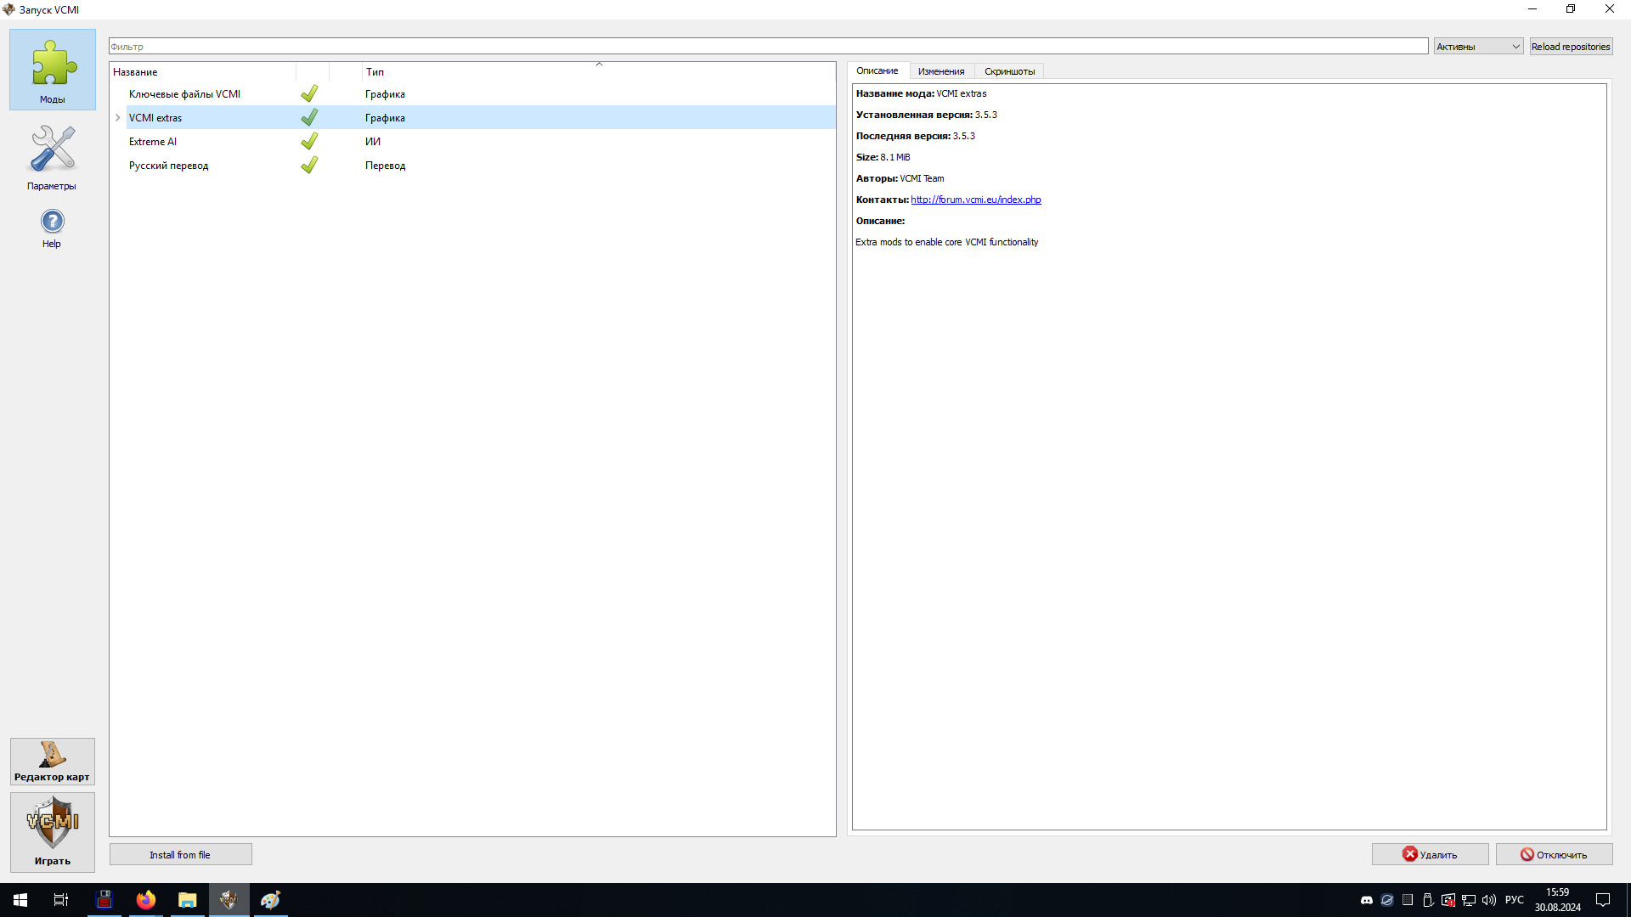Sort mods by Тип column header
Viewport: 1631px width, 917px height.
[x=598, y=72]
